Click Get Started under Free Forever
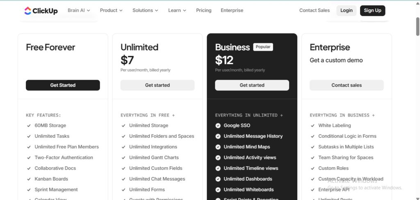The width and height of the screenshot is (420, 200). click(x=63, y=85)
